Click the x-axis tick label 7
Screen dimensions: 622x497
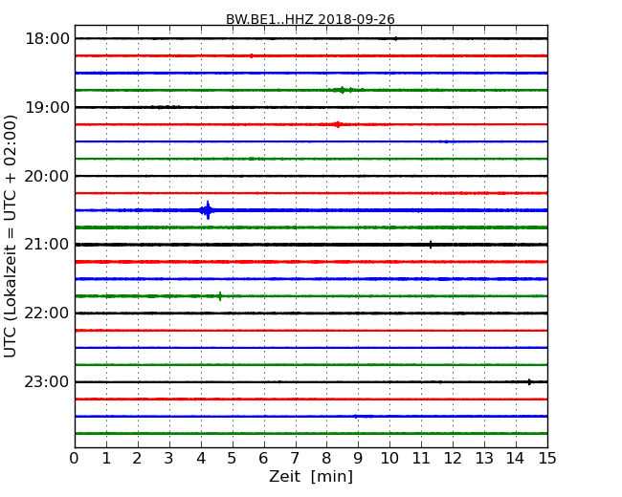click(295, 459)
